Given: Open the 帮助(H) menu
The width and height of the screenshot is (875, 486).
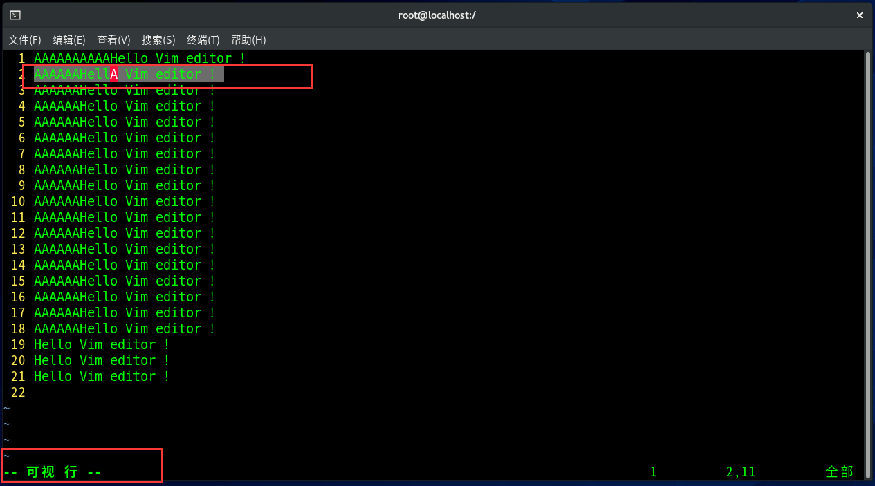Looking at the screenshot, I should click(x=248, y=40).
